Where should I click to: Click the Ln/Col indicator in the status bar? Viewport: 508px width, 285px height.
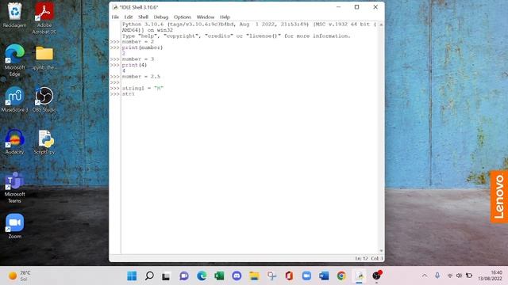368,259
